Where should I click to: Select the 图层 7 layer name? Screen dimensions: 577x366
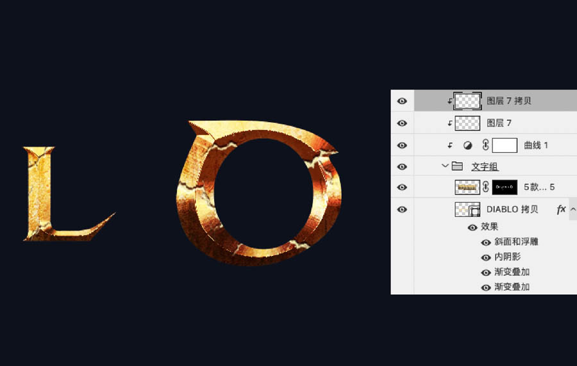(499, 123)
